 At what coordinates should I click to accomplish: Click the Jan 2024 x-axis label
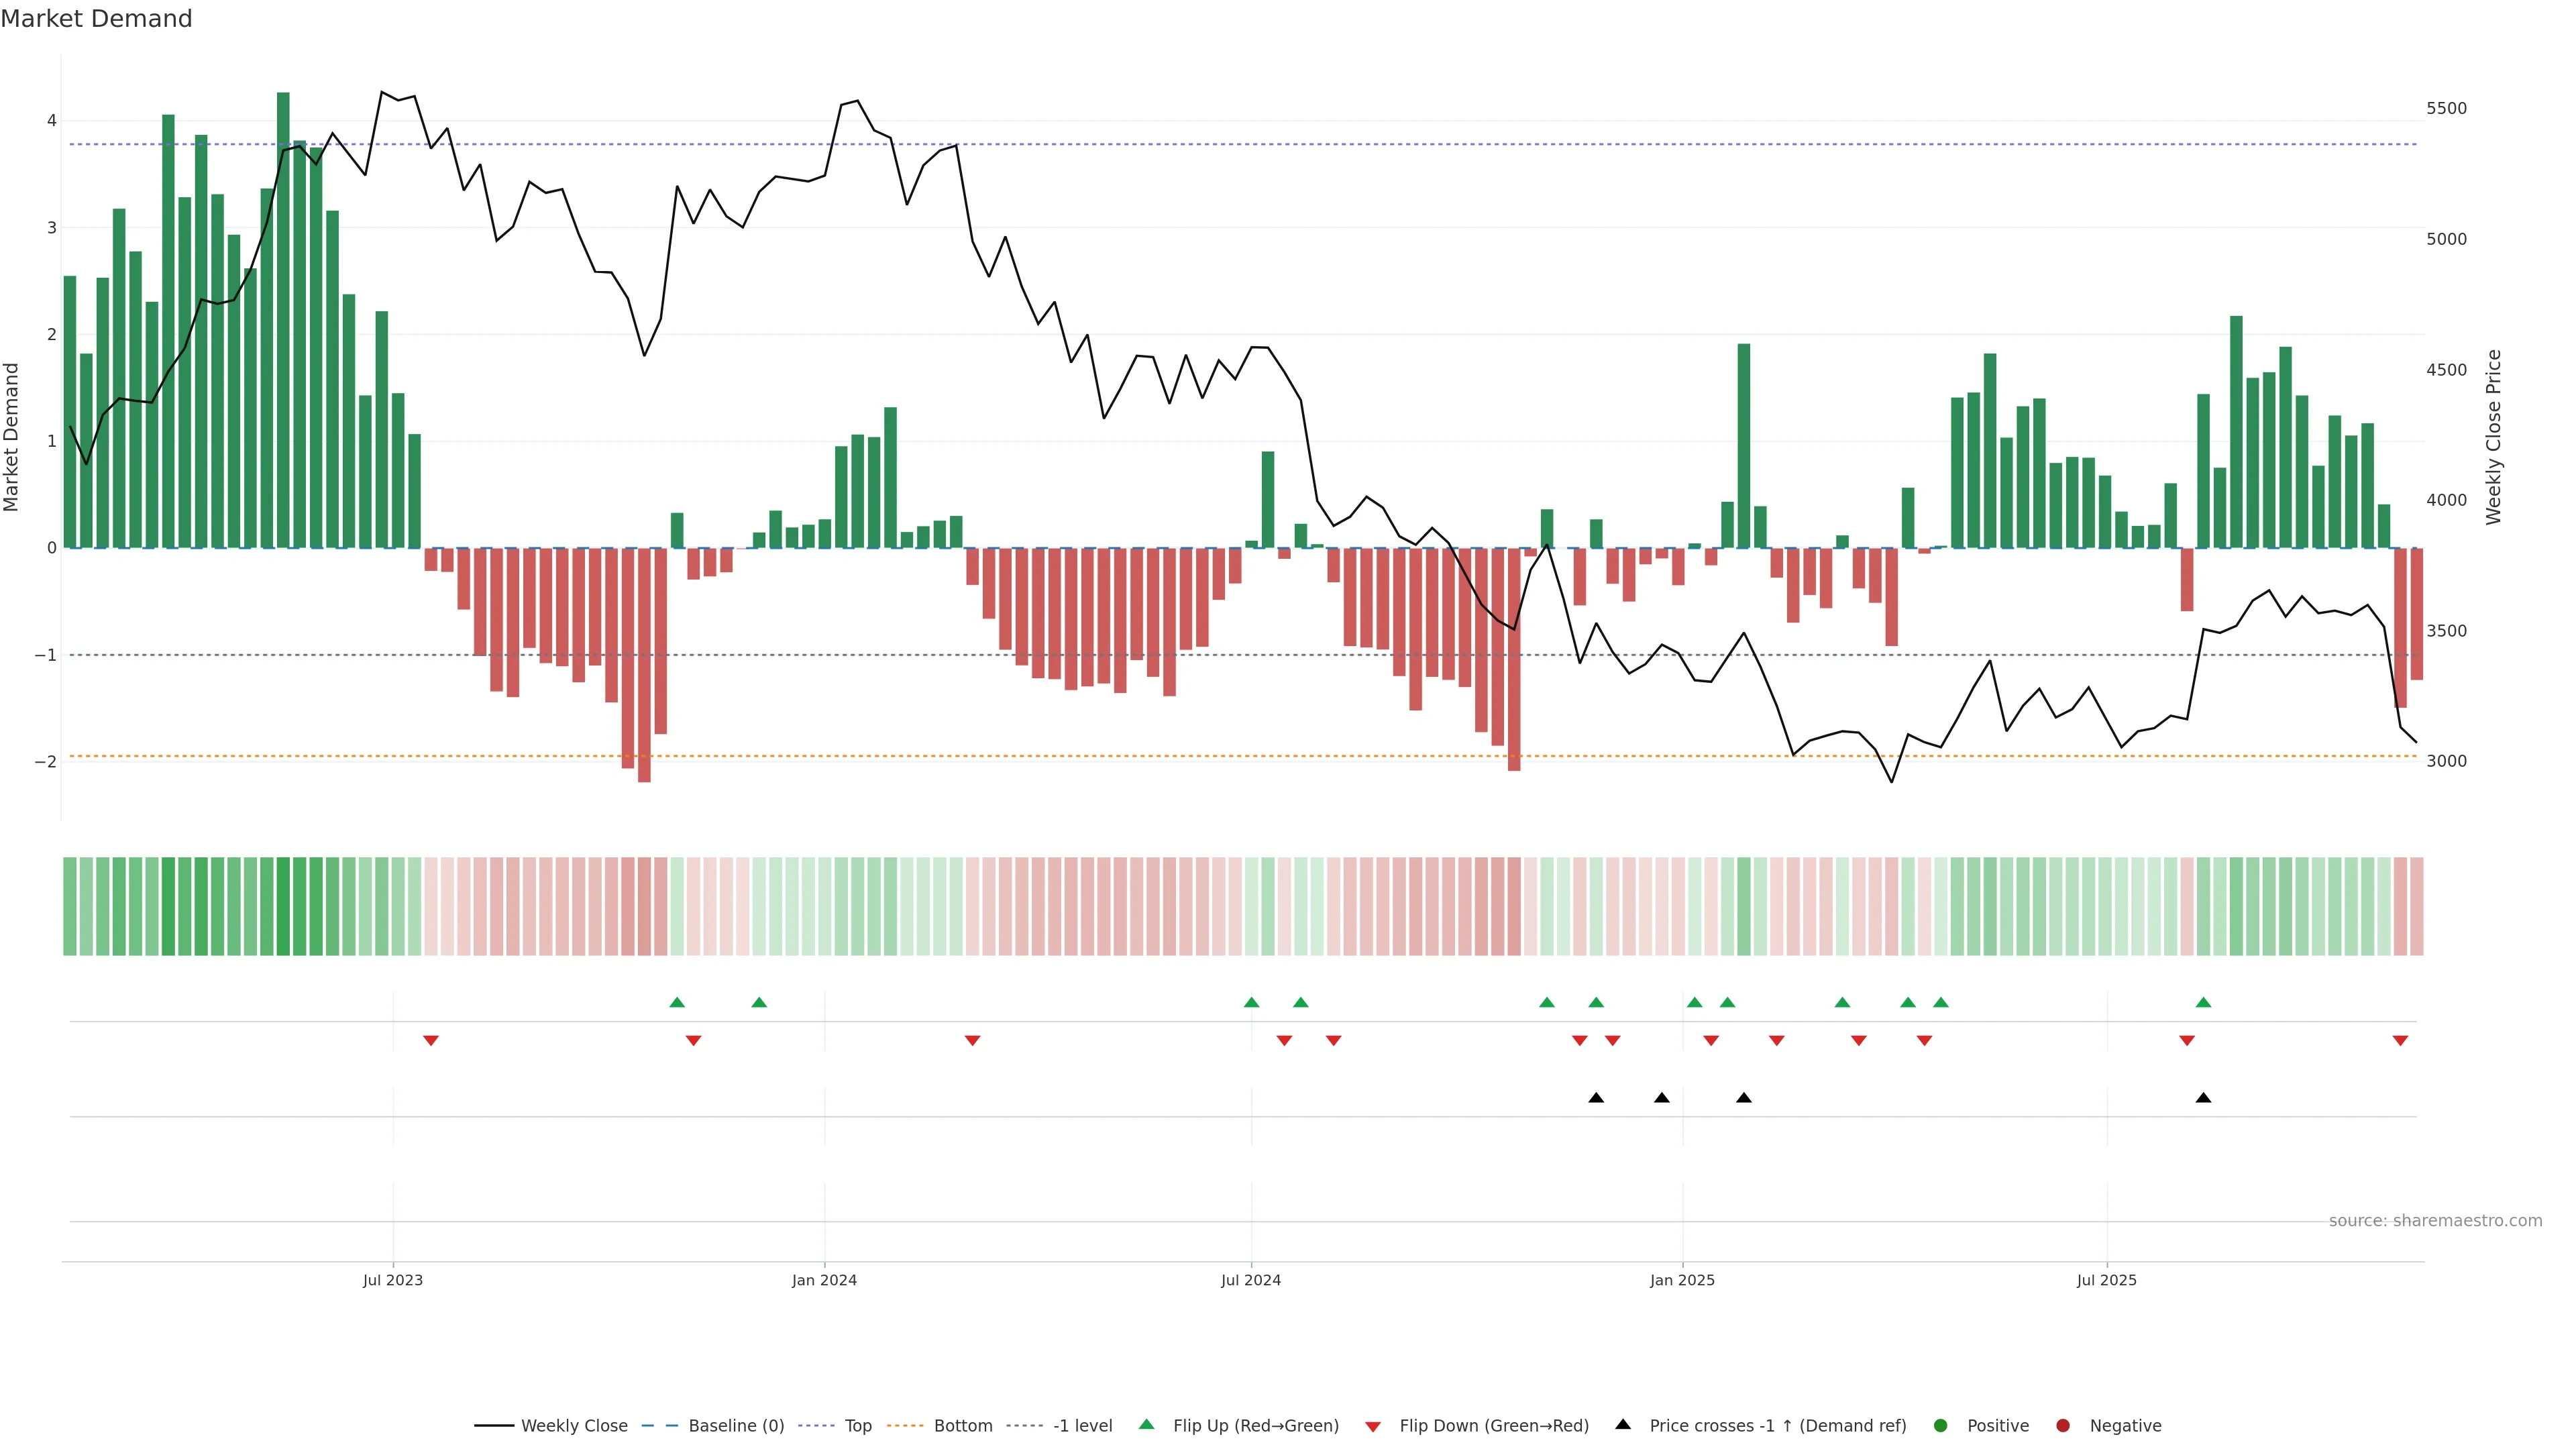point(824,1280)
